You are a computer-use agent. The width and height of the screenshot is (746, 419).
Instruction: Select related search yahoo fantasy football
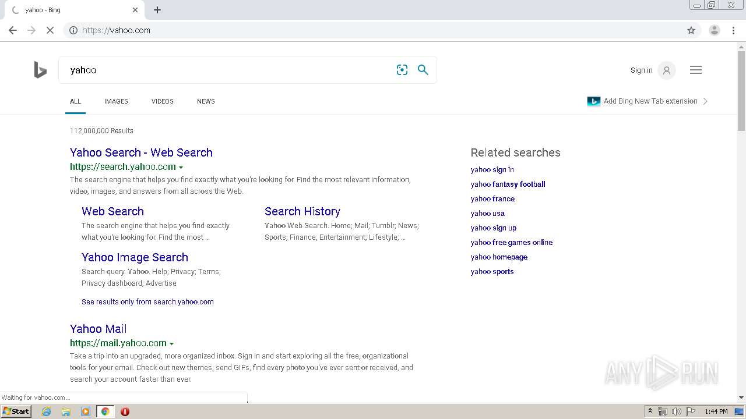click(x=508, y=184)
